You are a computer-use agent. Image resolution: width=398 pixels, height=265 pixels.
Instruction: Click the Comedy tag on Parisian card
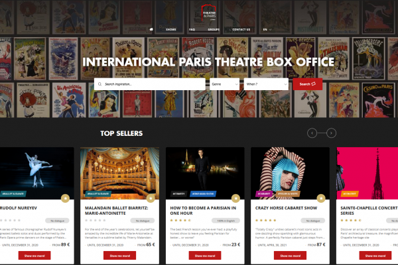coord(178,193)
